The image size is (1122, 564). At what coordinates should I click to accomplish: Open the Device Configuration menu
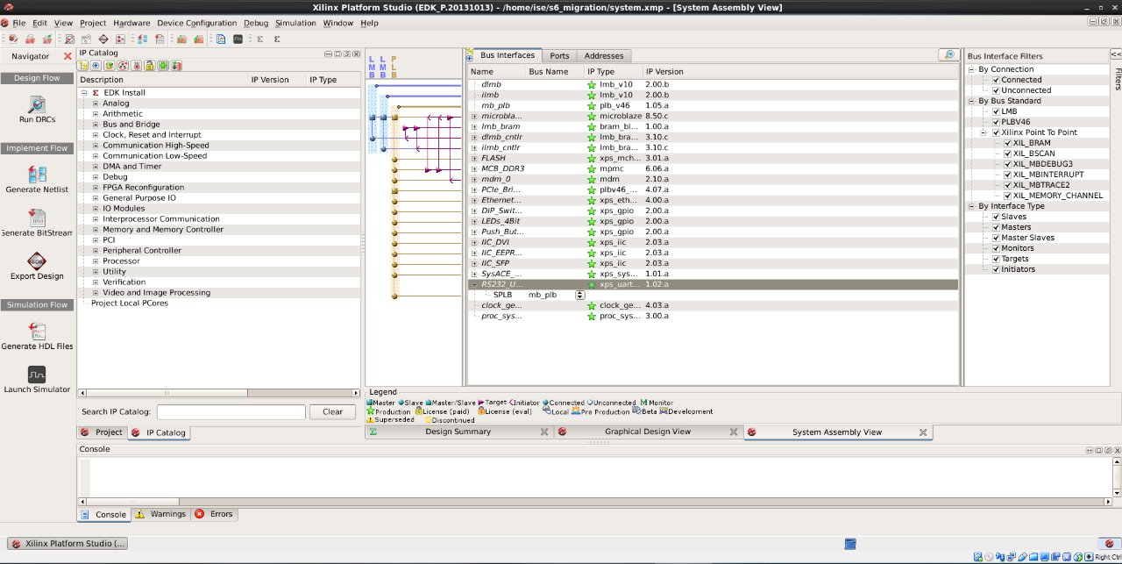pos(197,23)
